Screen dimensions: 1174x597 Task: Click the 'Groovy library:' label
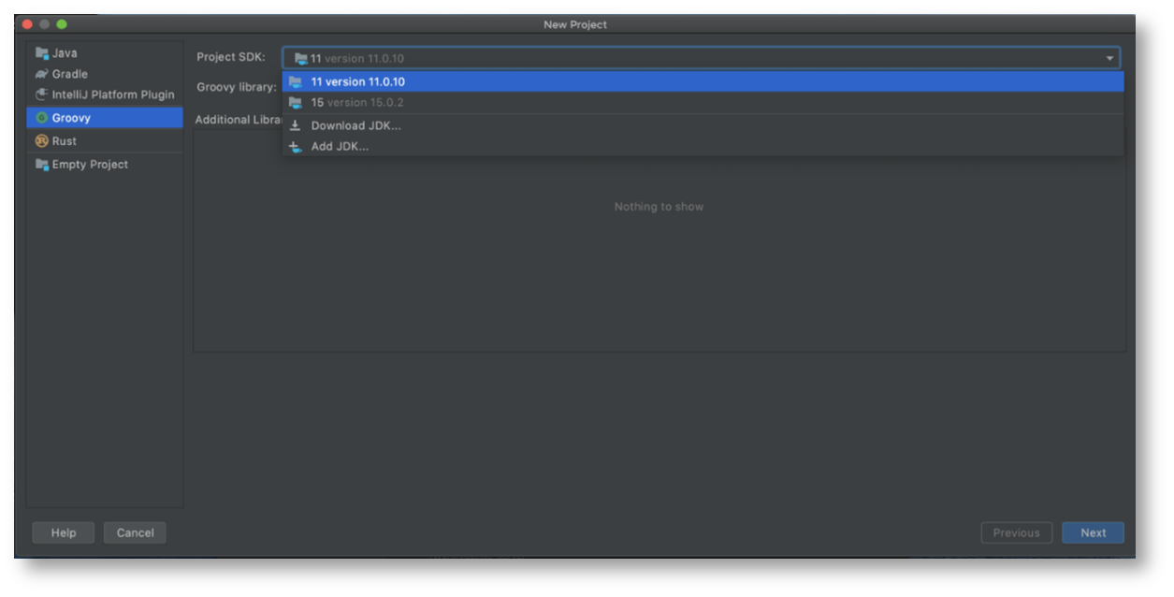237,87
